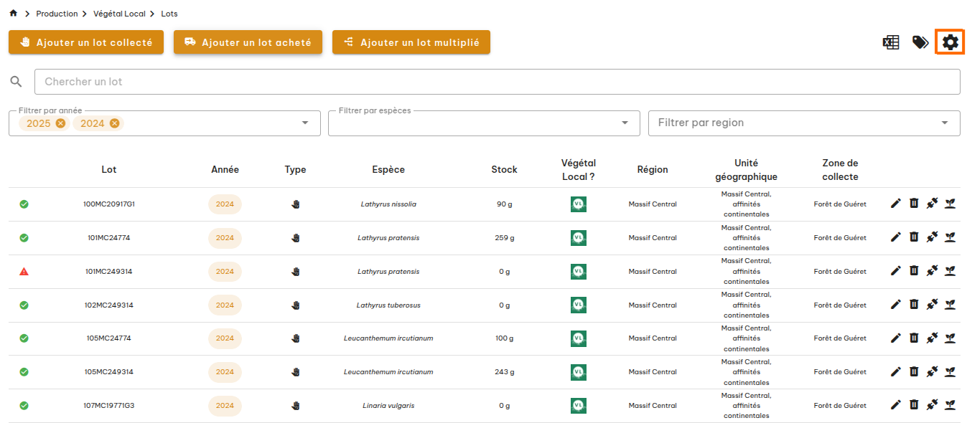Image resolution: width=967 pixels, height=423 pixels.
Task: Open the Filtrer par region dropdown
Action: [944, 123]
